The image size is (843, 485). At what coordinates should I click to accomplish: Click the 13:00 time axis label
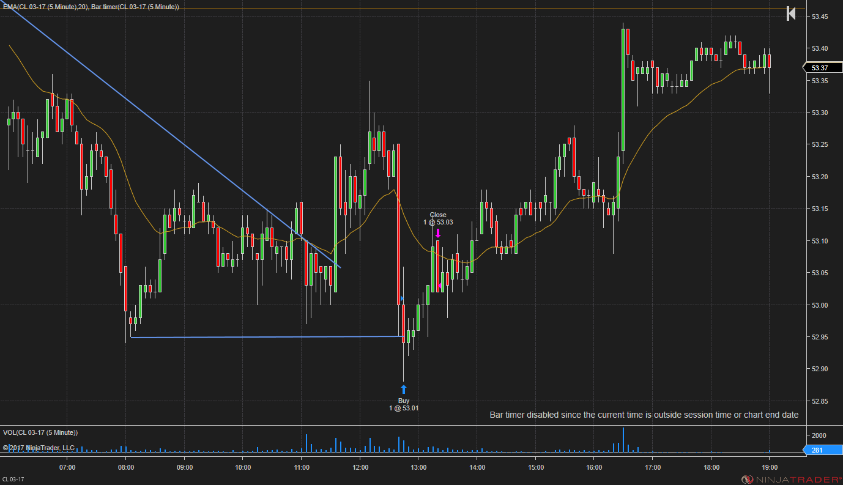(418, 467)
